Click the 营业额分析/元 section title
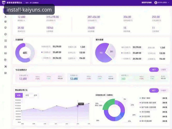 click(21, 90)
